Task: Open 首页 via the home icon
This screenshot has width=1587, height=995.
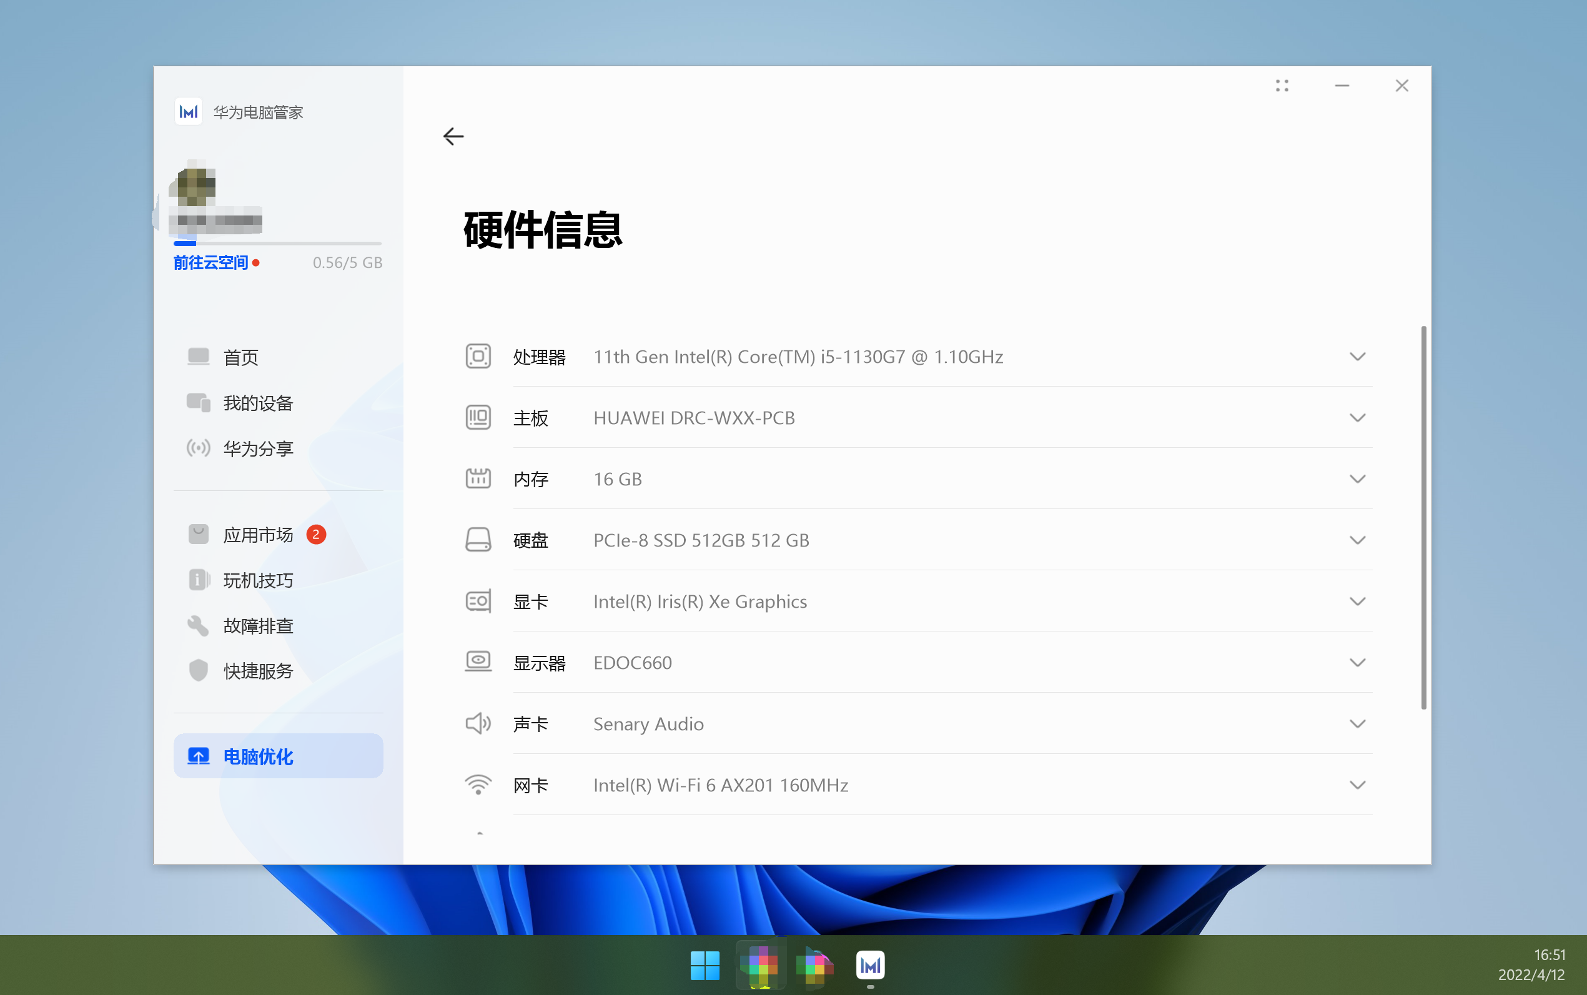Action: (198, 356)
